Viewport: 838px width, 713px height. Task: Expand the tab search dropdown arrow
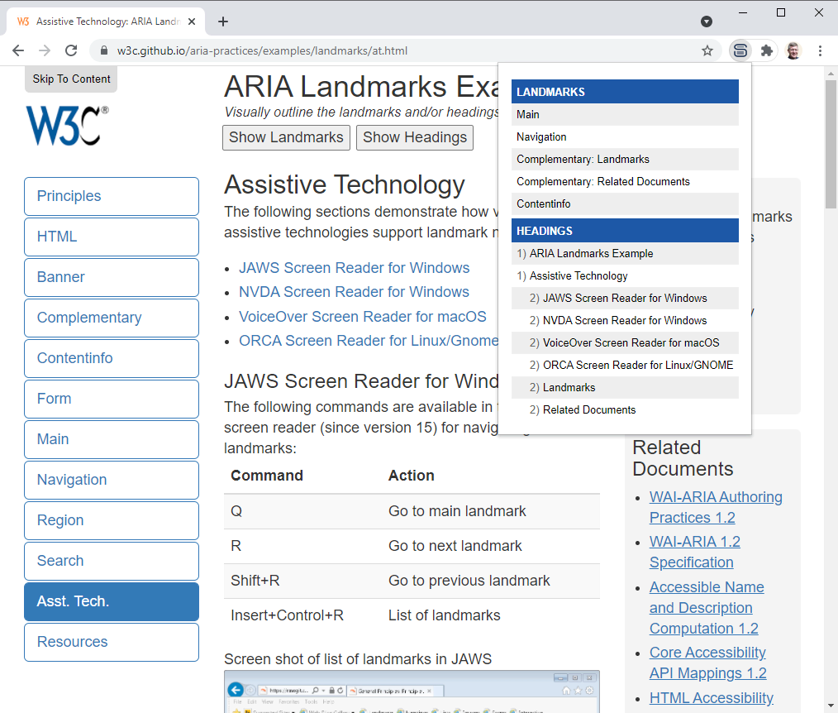707,22
